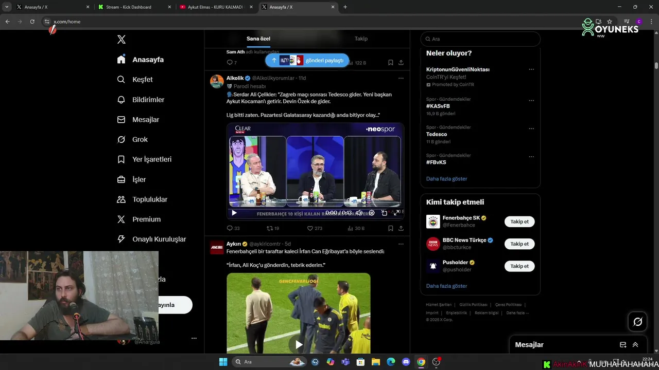Repost the Alkolik post (19)
Screen dimensions: 659x370
pos(273,228)
